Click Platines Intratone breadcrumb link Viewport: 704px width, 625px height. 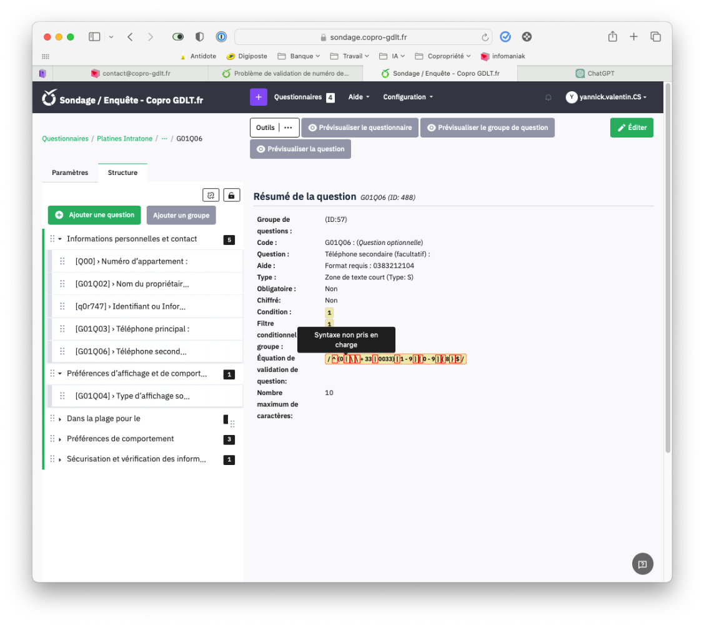124,139
